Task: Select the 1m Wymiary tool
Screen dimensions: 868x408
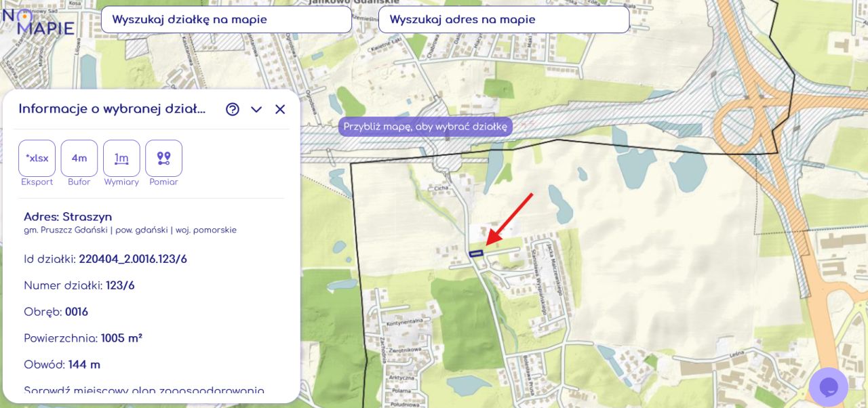Action: point(121,158)
